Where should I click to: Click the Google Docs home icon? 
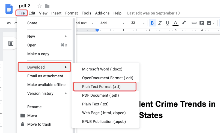[9, 9]
